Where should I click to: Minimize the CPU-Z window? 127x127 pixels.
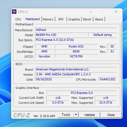[x=91, y=12]
